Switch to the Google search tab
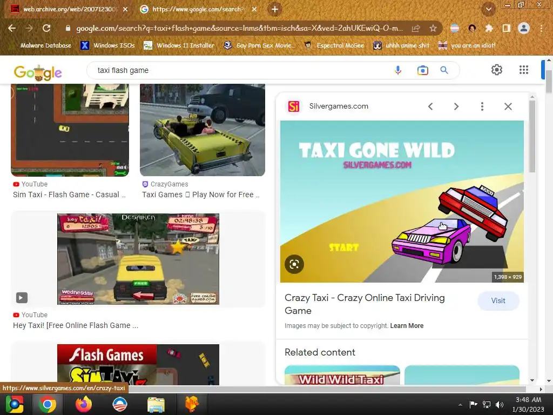This screenshot has height=415, width=553. tap(198, 9)
